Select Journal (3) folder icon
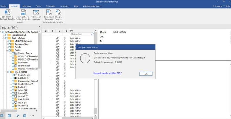 pyautogui.click(x=16, y=93)
